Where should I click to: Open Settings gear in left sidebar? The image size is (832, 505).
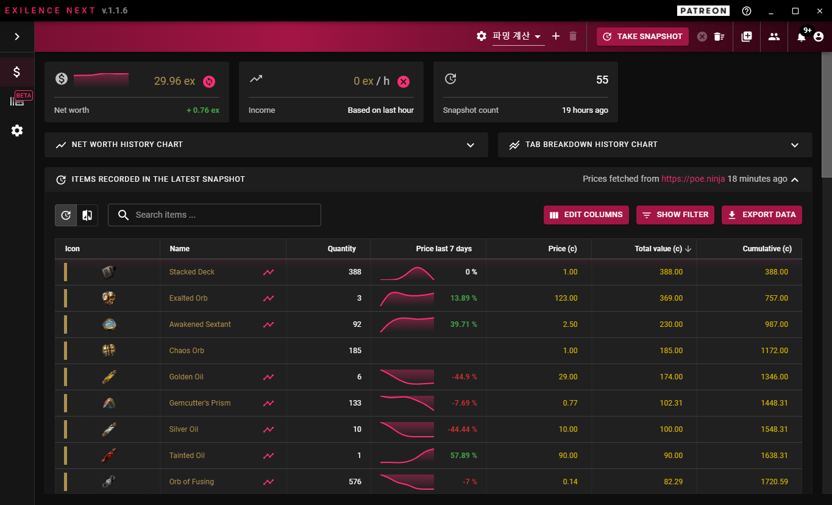[x=17, y=131]
